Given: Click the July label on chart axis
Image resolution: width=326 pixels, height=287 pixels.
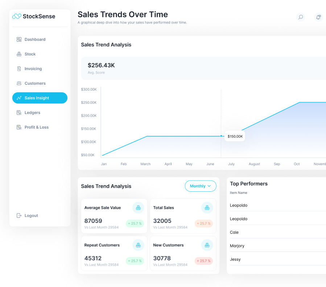Looking at the screenshot, I should coord(231,164).
